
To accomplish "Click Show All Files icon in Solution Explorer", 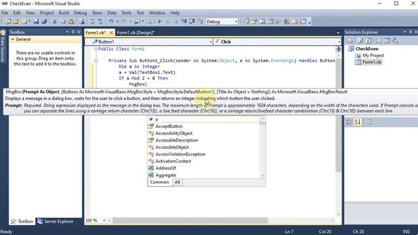I will tap(360, 40).
